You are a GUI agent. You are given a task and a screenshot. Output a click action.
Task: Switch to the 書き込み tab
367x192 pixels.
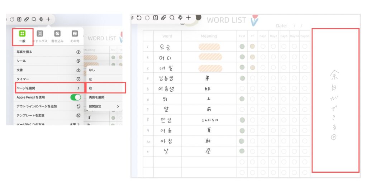(57, 36)
